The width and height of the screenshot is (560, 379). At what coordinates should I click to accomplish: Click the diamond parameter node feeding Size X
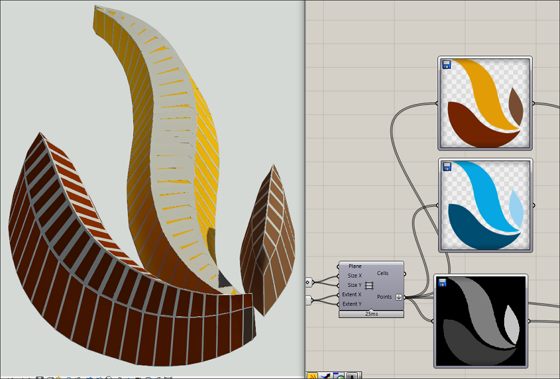(309, 282)
